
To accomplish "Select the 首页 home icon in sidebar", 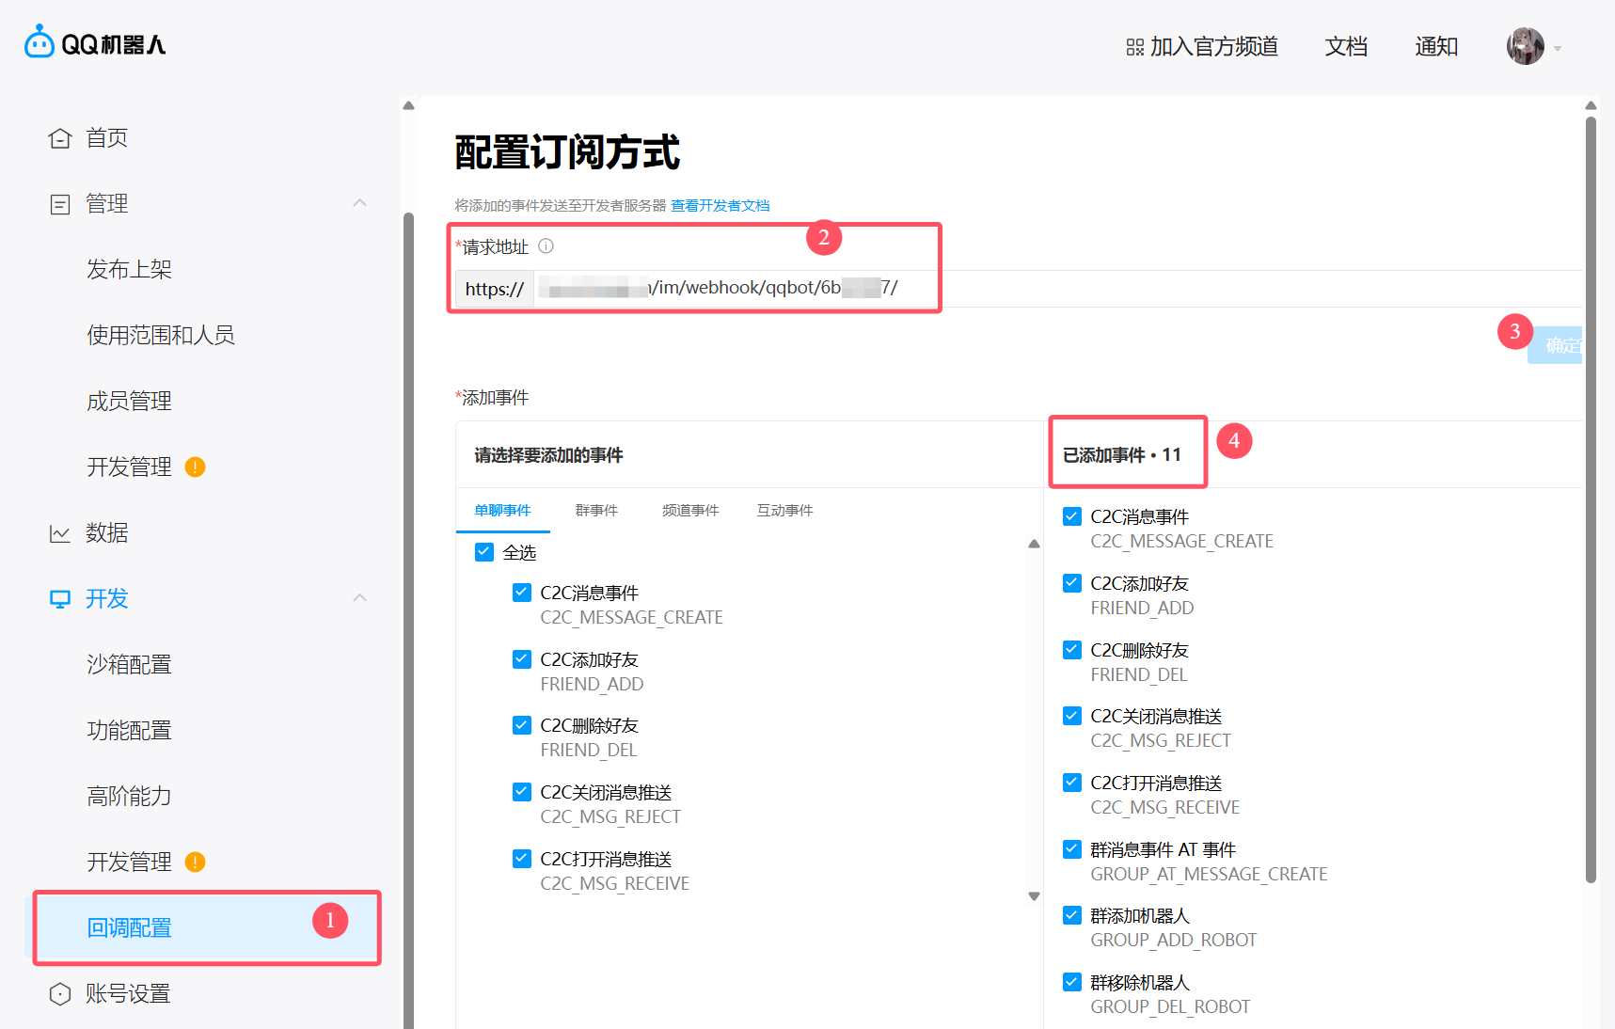I will click(59, 137).
